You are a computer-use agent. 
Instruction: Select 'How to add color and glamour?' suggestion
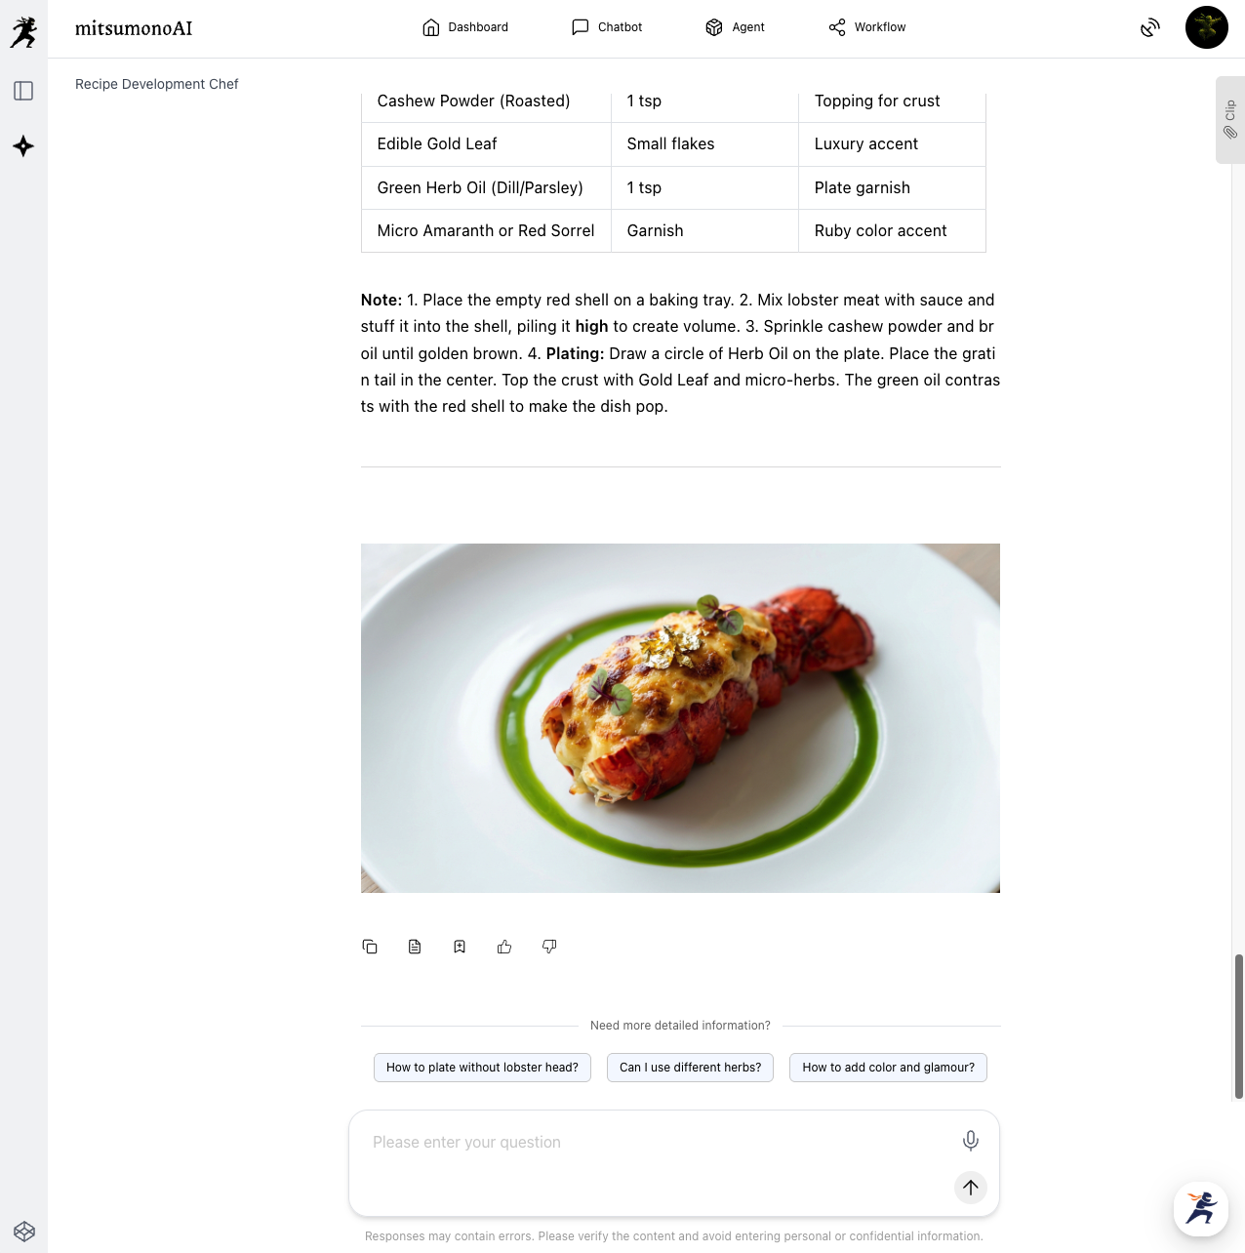pos(888,1068)
